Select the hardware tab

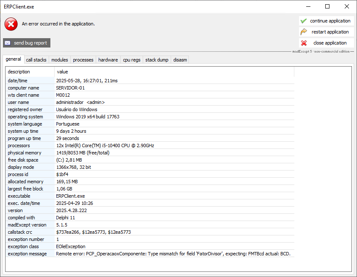(108, 60)
